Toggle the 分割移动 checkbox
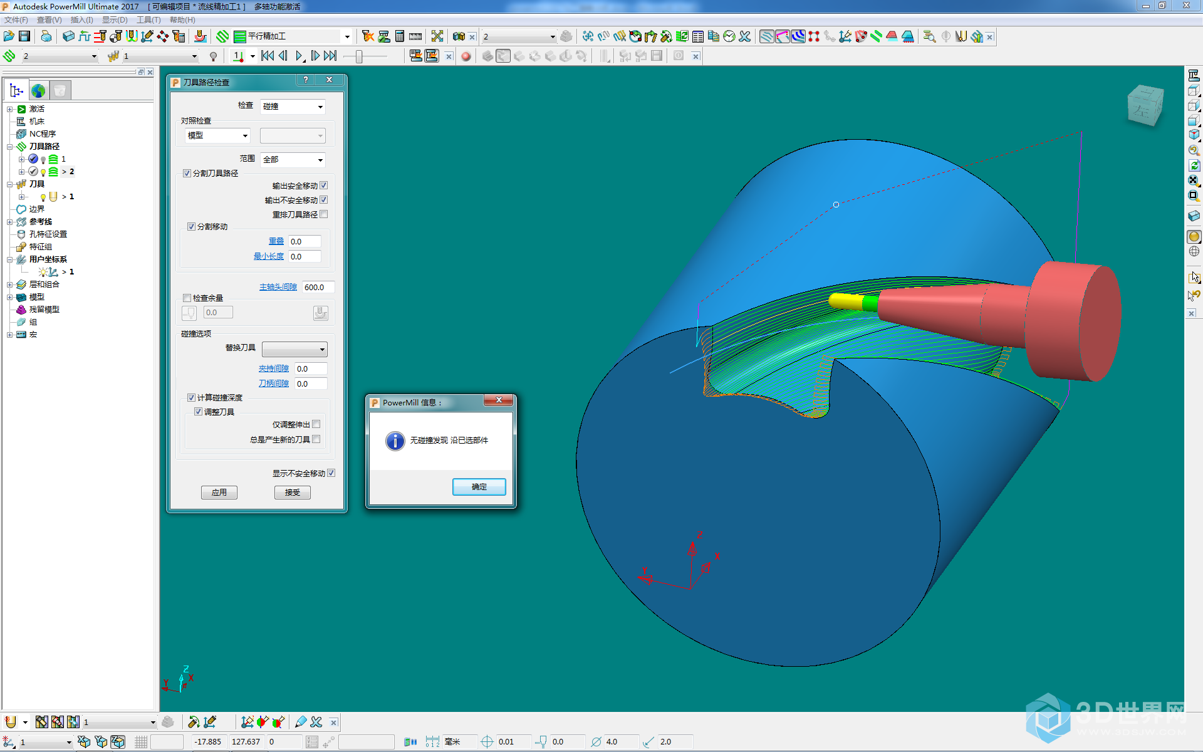This screenshot has height=752, width=1203. coord(191,227)
